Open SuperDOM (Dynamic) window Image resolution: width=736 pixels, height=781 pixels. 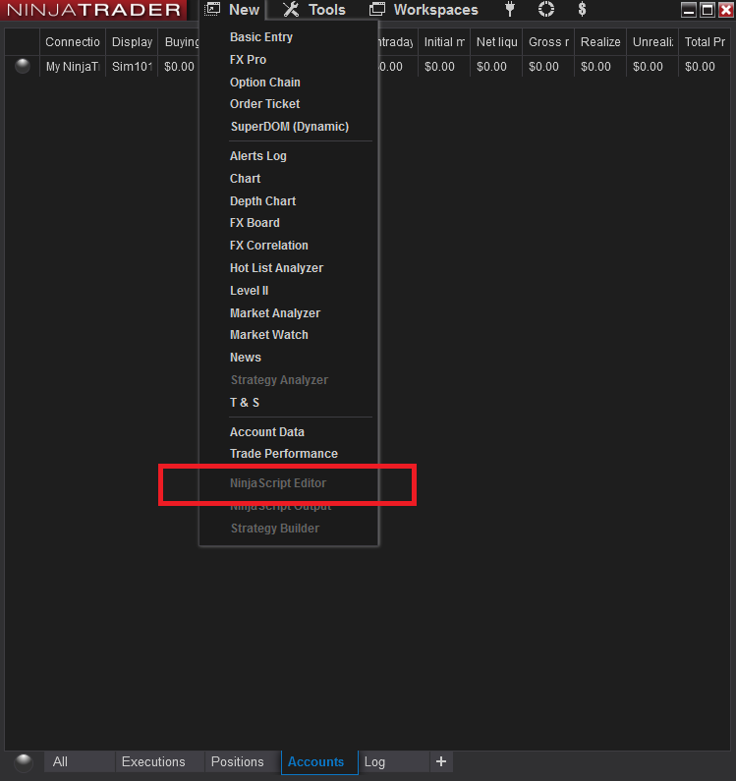point(290,127)
